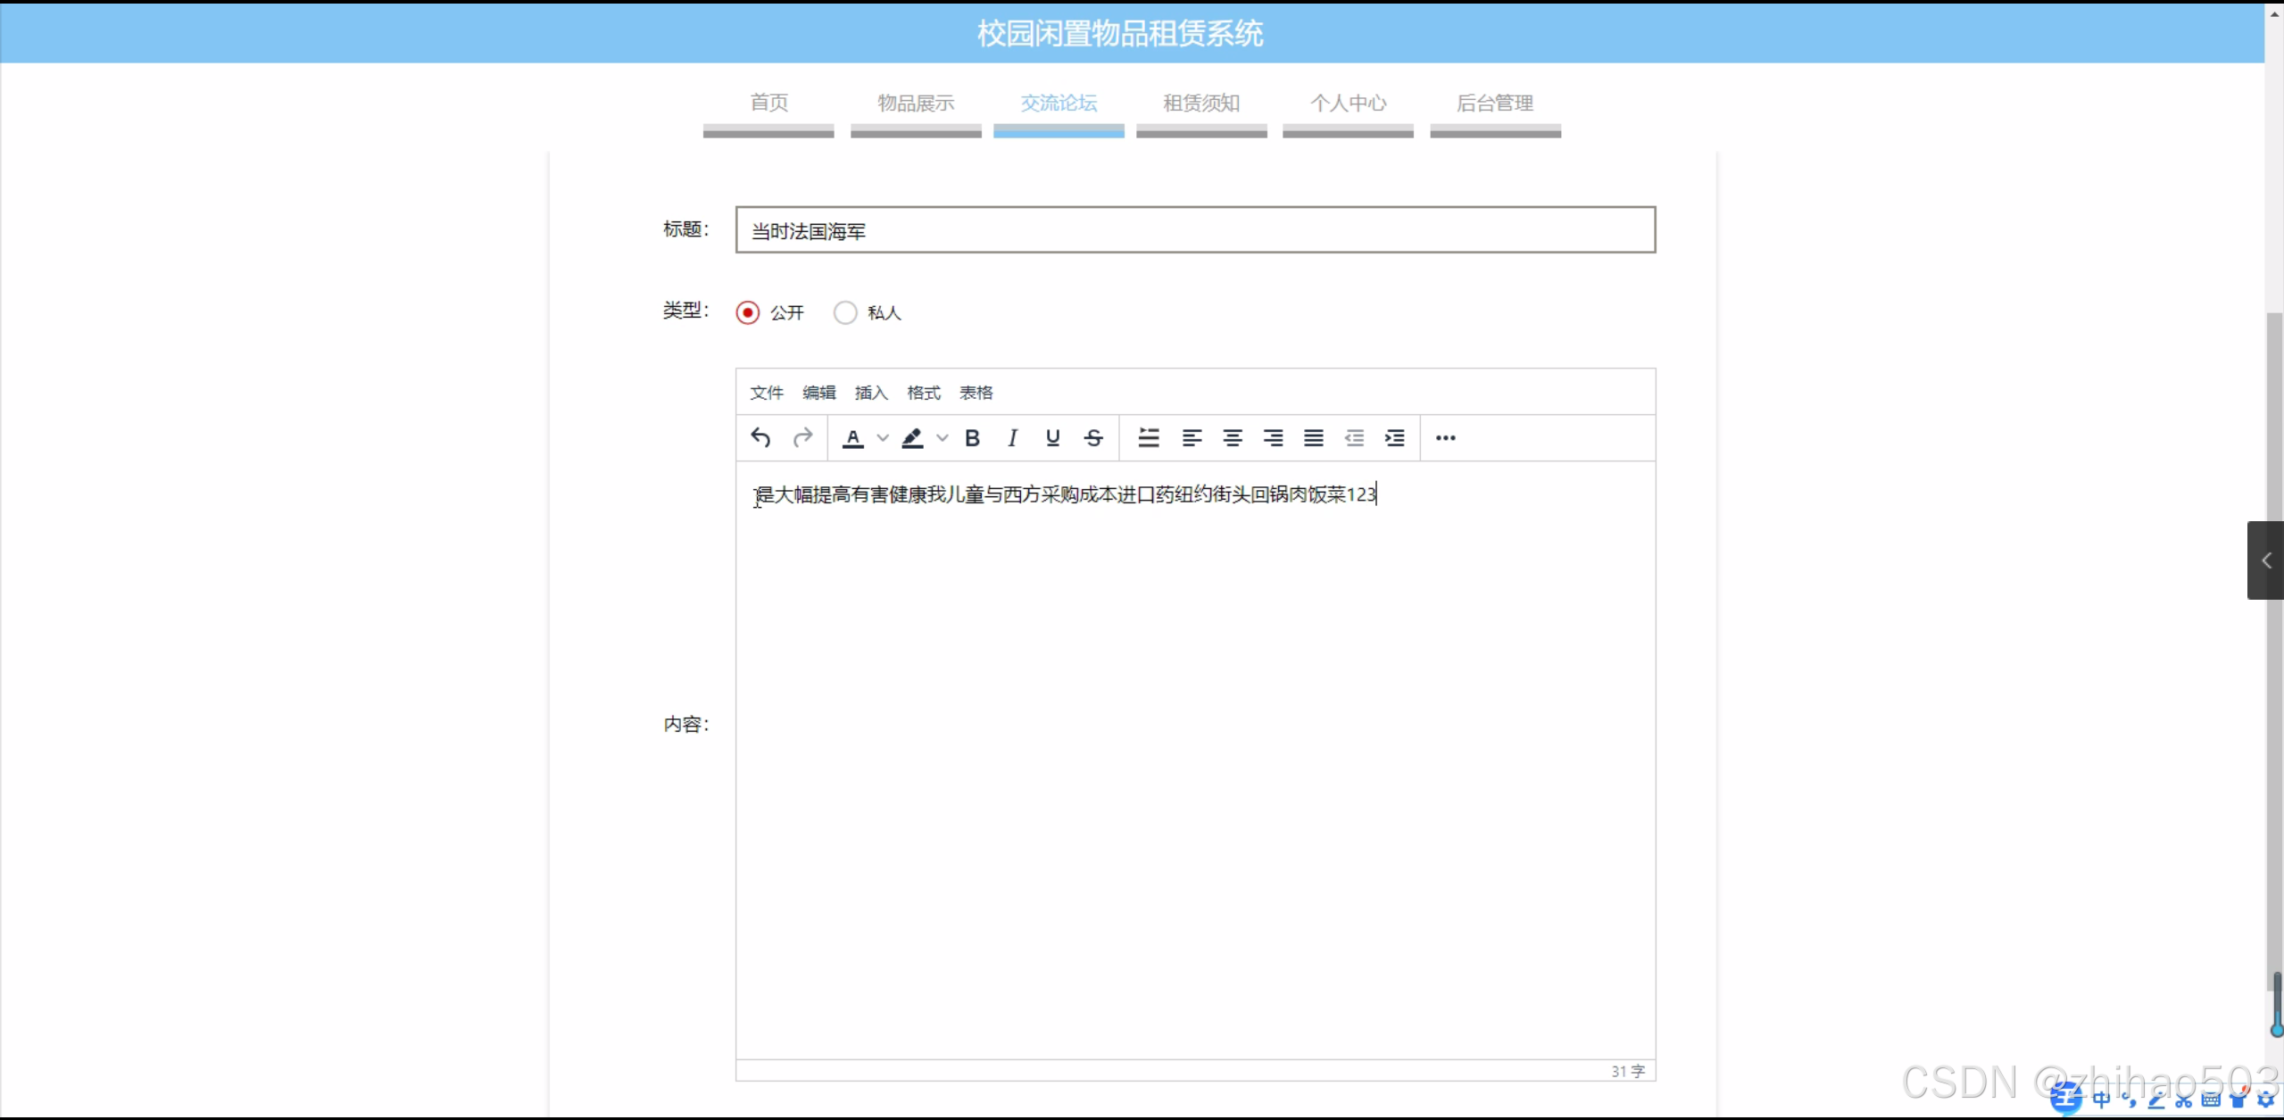
Task: Select the 私人 radio option
Action: coord(845,312)
